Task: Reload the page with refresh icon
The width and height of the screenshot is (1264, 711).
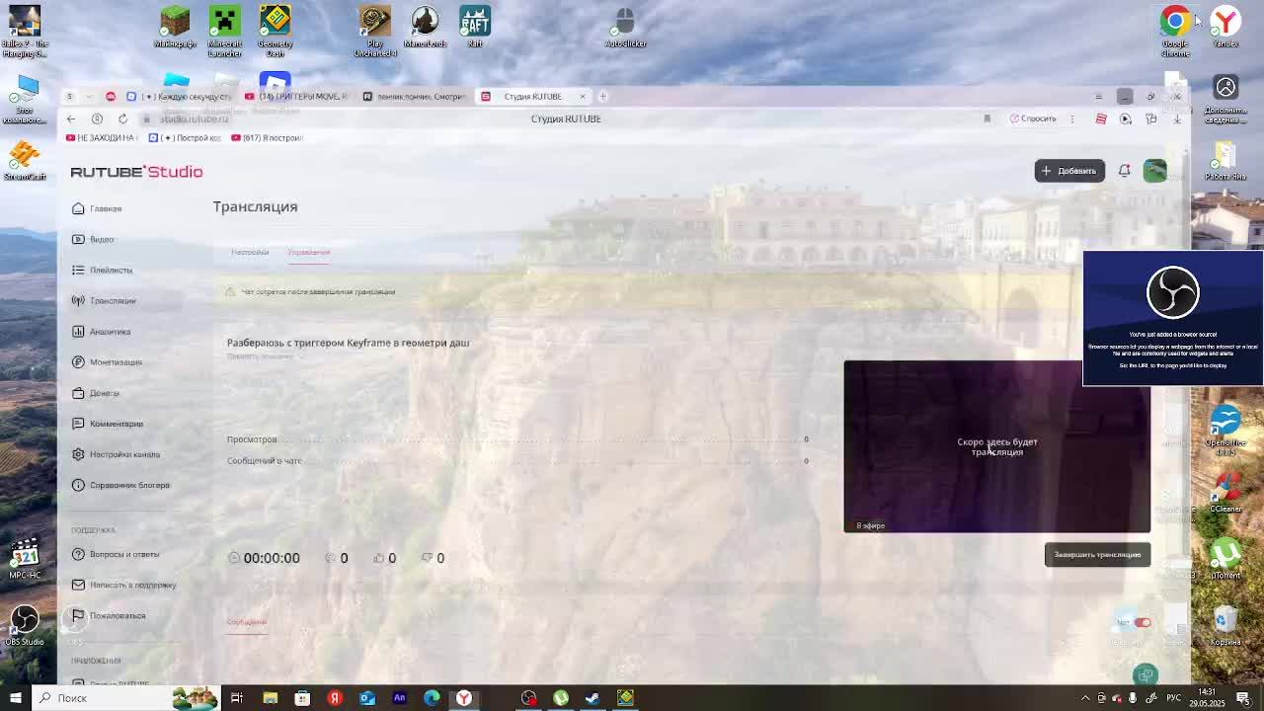Action: pyautogui.click(x=122, y=118)
